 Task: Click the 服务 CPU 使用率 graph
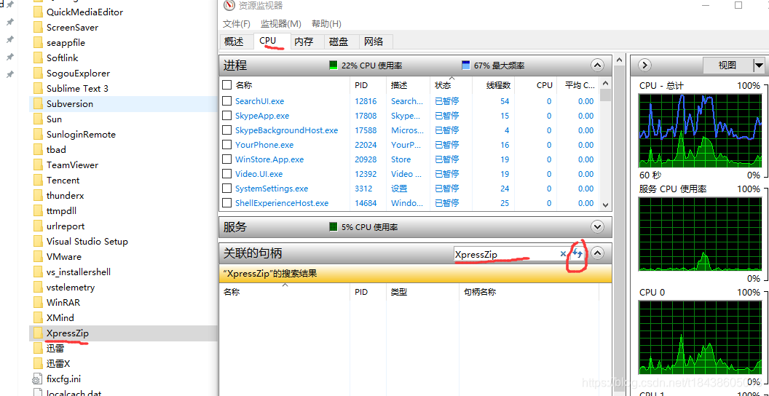tap(699, 234)
